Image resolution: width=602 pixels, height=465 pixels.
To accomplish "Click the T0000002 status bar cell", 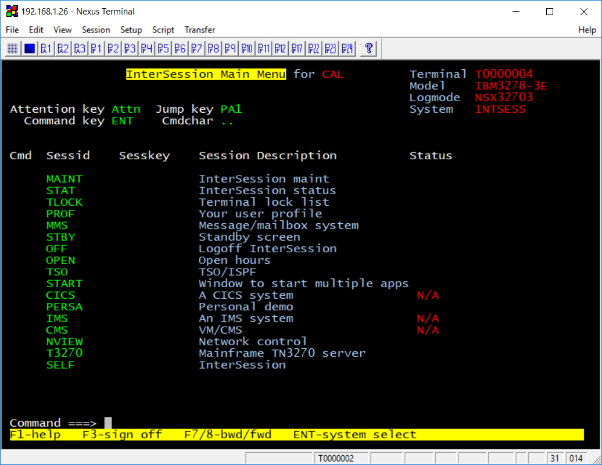I will click(x=335, y=458).
